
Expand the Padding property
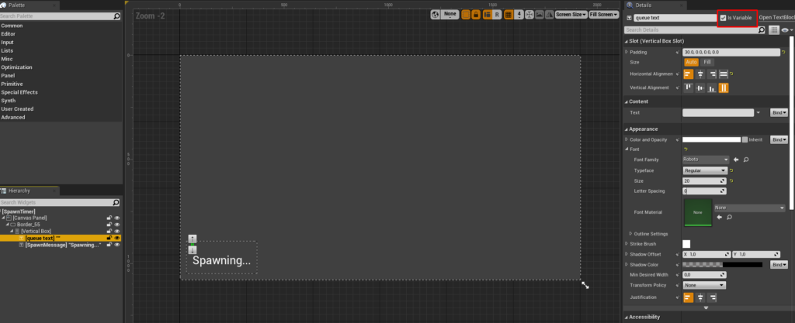[x=627, y=52]
